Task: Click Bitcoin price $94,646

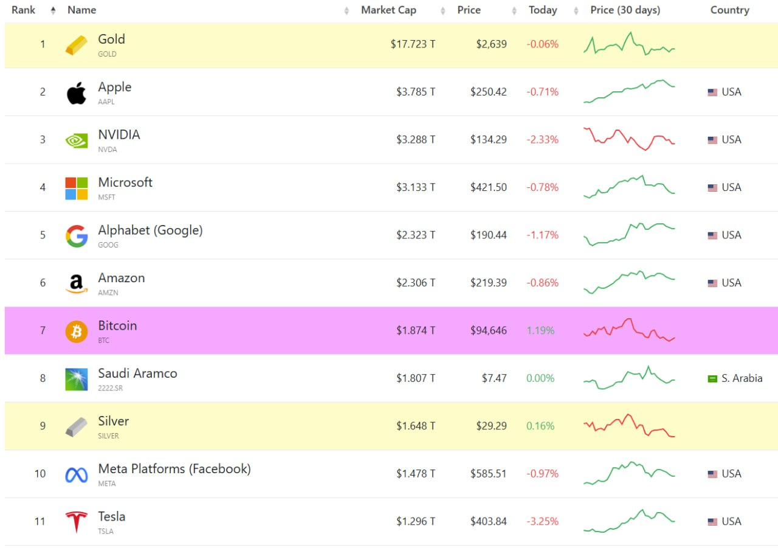Action: click(x=488, y=331)
